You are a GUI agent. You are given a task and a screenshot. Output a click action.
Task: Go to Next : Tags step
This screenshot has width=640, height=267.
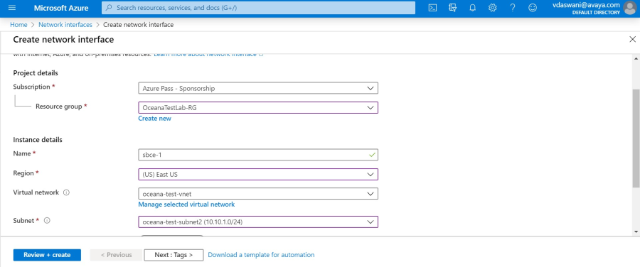[x=174, y=255]
